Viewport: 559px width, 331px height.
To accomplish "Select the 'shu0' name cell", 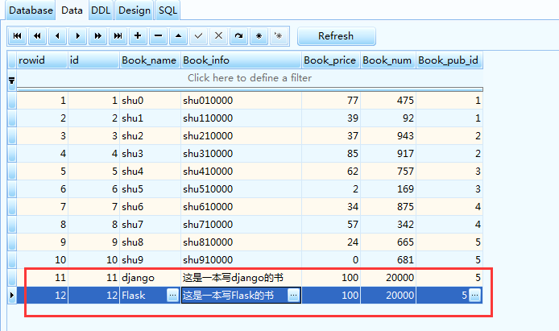I will 150,101.
